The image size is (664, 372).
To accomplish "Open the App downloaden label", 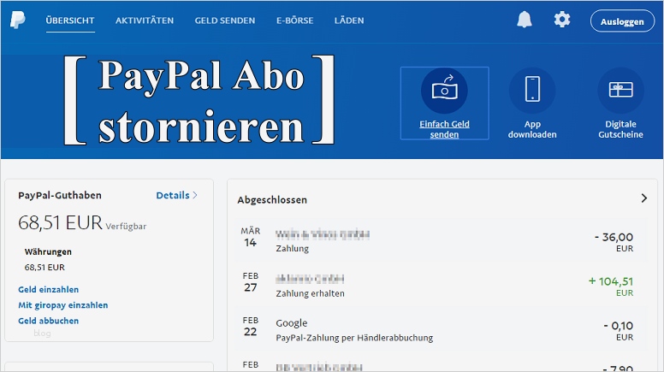I will (x=532, y=129).
